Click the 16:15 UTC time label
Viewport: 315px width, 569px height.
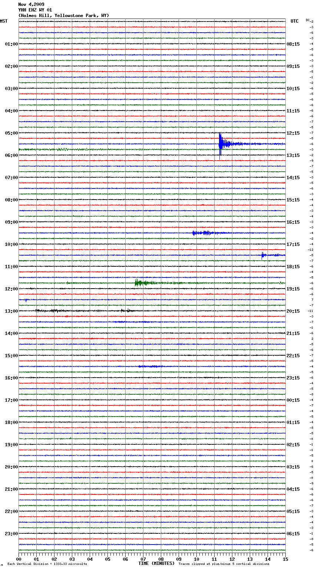(293, 222)
